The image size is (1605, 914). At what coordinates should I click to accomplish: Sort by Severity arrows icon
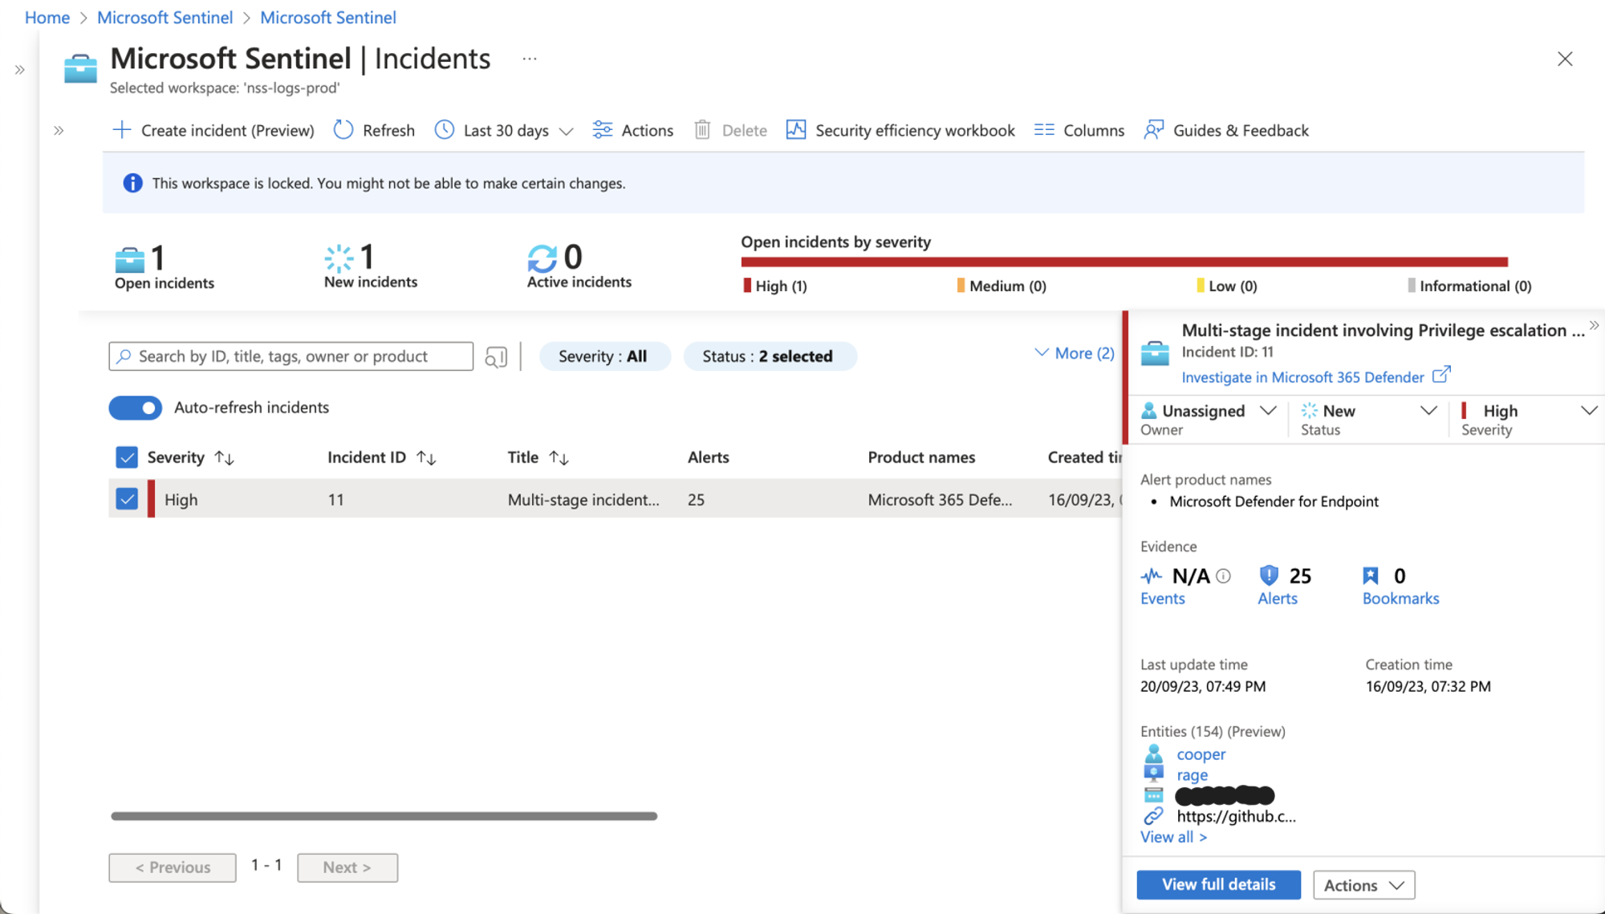(x=225, y=458)
